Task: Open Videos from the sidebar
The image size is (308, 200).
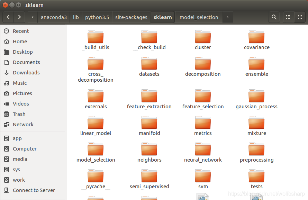Action: (x=33, y=104)
